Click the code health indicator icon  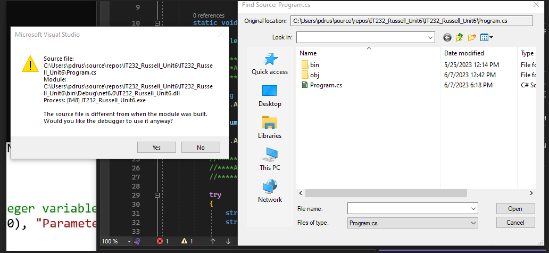138,241
